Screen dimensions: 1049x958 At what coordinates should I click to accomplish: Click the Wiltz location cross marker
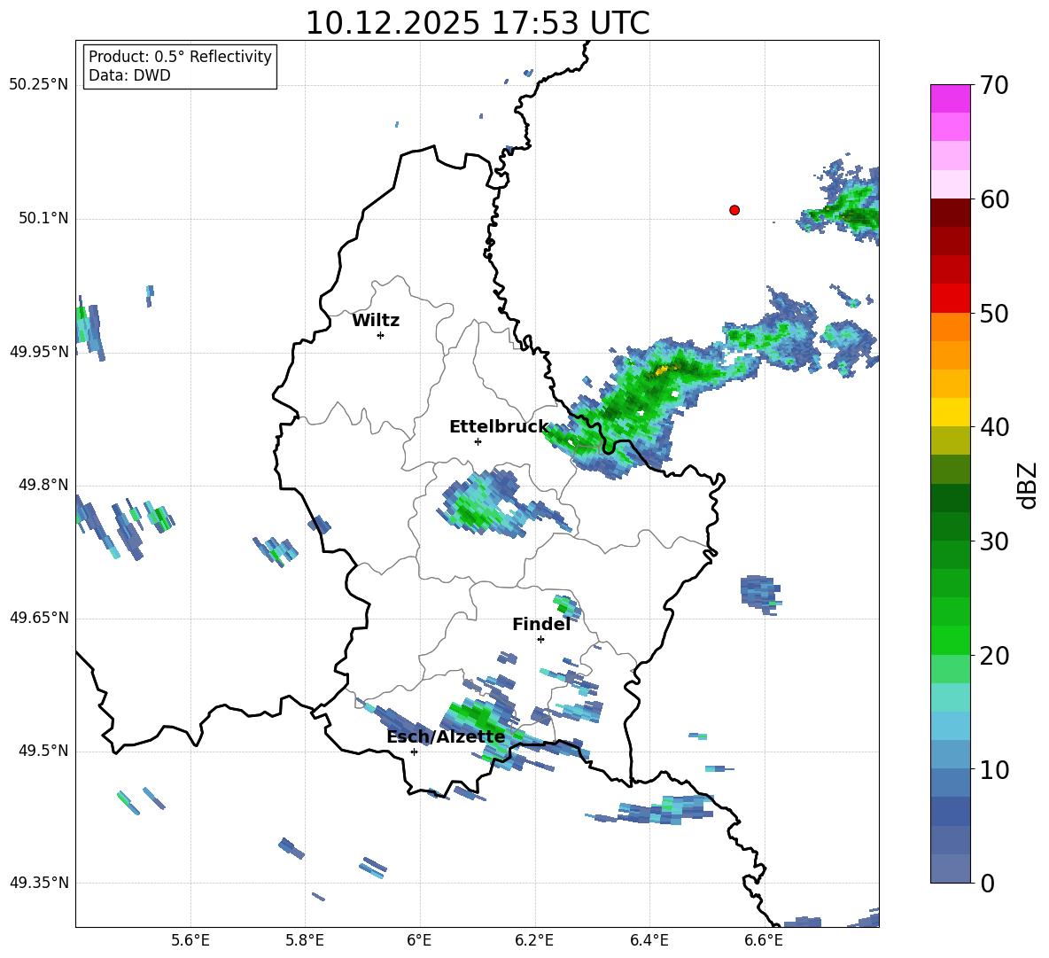point(381,335)
